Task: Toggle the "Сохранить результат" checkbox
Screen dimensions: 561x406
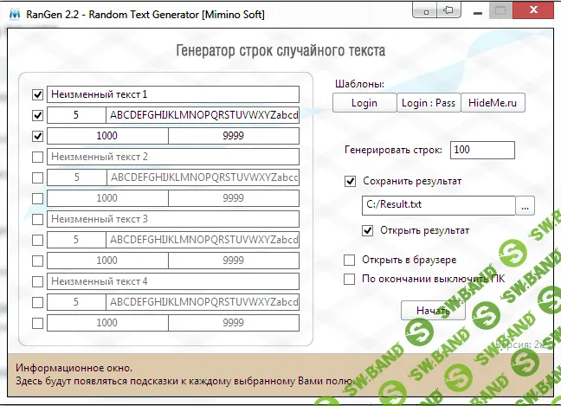Action: click(350, 182)
